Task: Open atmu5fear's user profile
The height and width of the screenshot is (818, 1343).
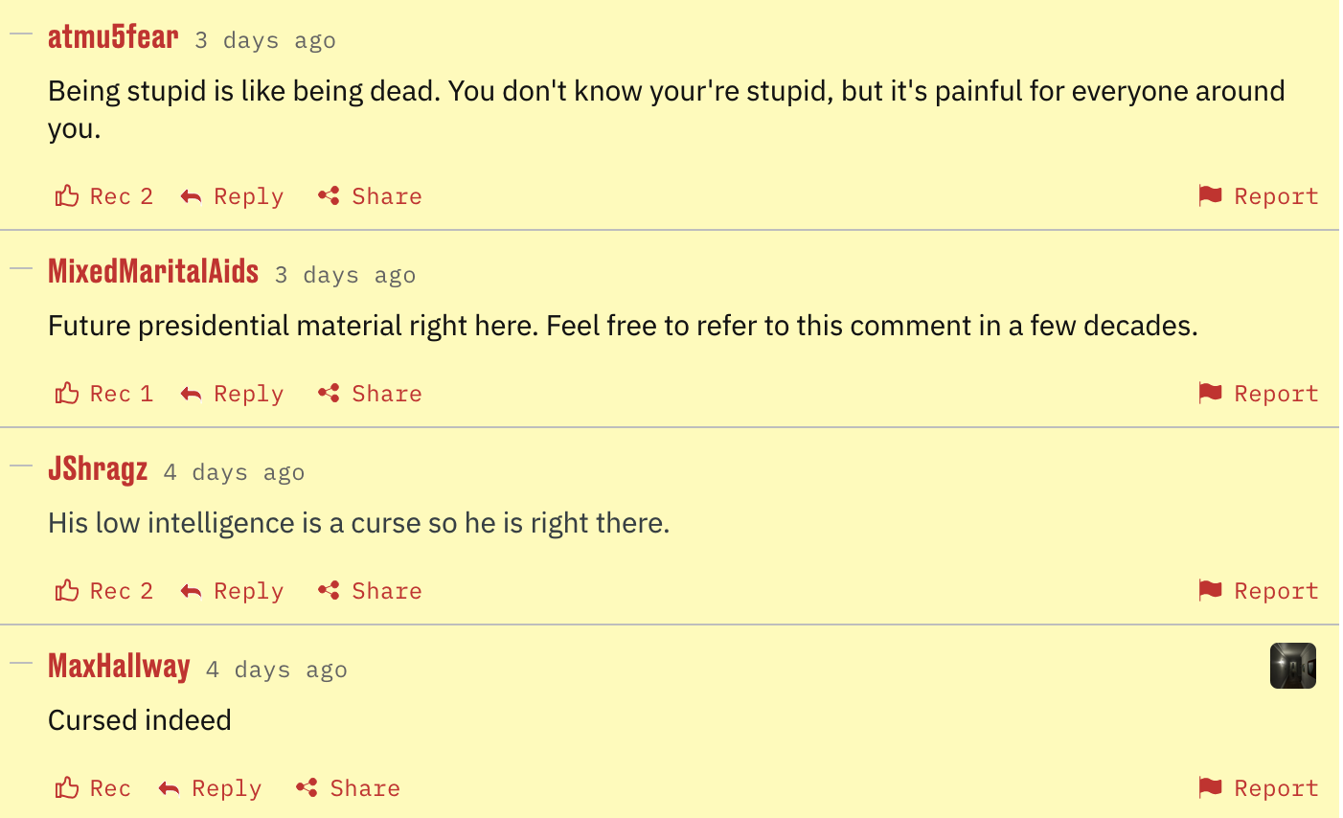Action: tap(113, 36)
